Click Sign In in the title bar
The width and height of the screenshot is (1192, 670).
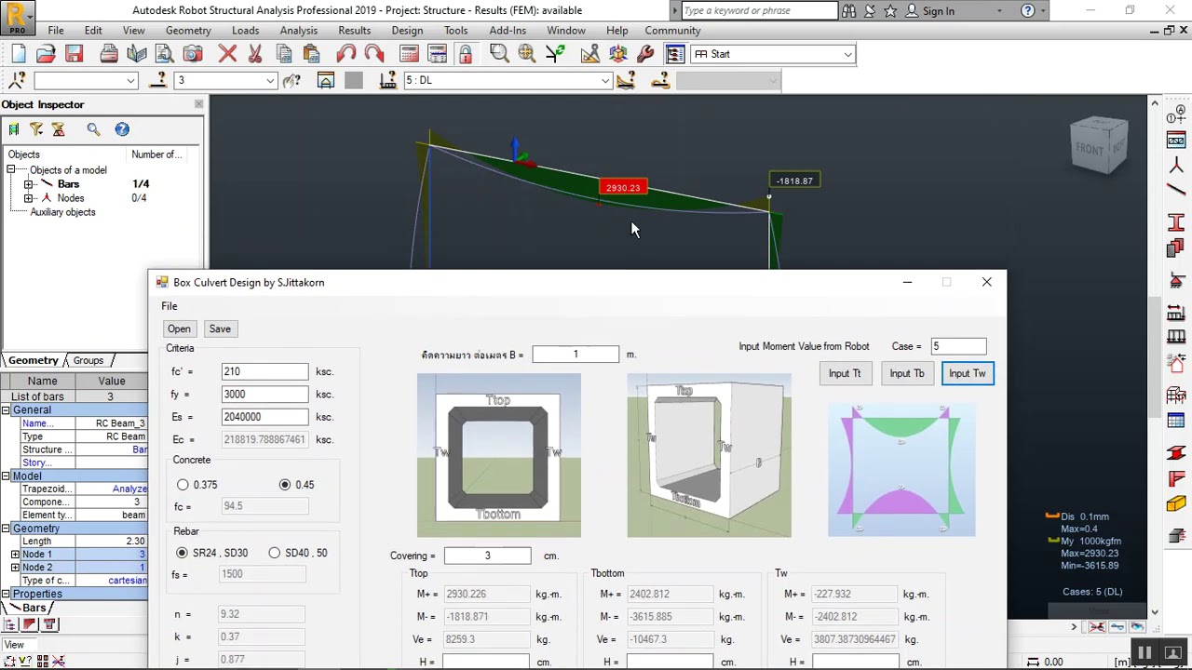coord(939,11)
